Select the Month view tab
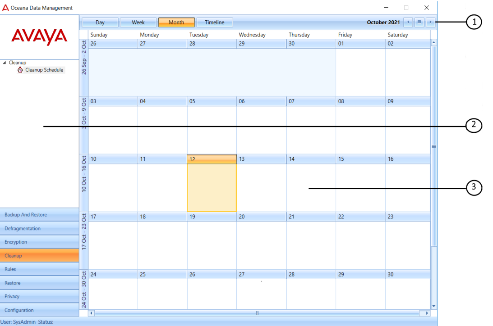Image resolution: width=493 pixels, height=326 pixels. pyautogui.click(x=176, y=22)
